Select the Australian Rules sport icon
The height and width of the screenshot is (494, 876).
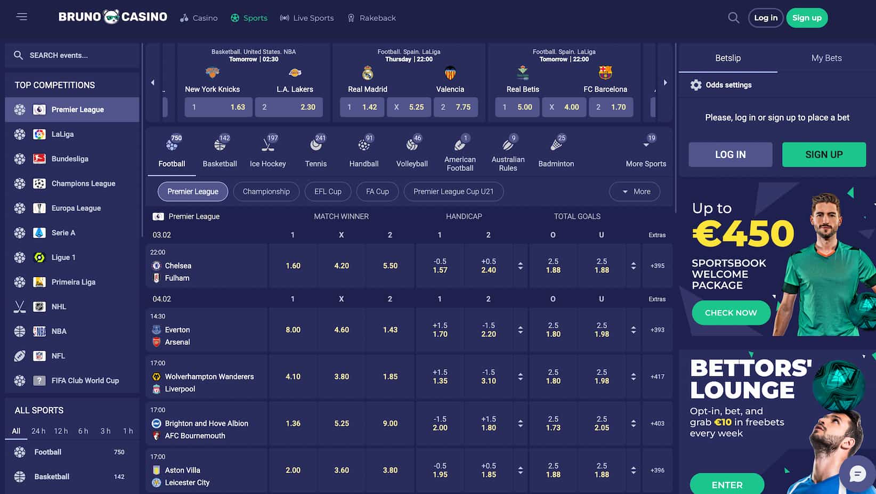click(508, 144)
